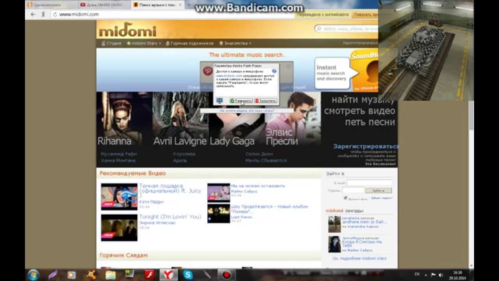This screenshot has height=281, width=499.
Task: Click the Королева artist link
Action: click(184, 154)
